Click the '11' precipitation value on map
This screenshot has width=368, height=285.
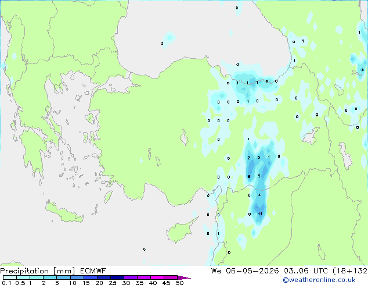tap(260, 214)
